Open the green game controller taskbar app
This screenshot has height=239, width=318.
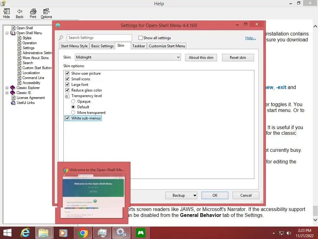141,233
